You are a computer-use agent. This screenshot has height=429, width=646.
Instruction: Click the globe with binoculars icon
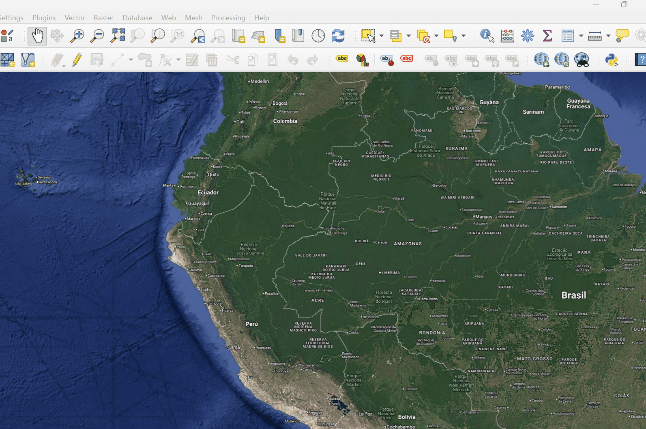pos(582,60)
